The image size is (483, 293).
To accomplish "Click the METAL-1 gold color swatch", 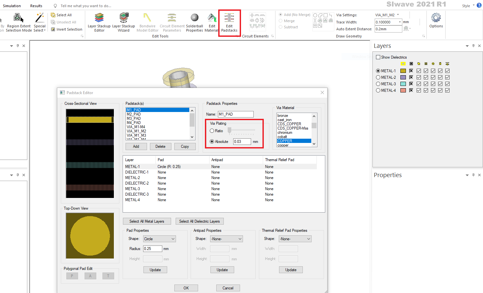I will pos(403,71).
